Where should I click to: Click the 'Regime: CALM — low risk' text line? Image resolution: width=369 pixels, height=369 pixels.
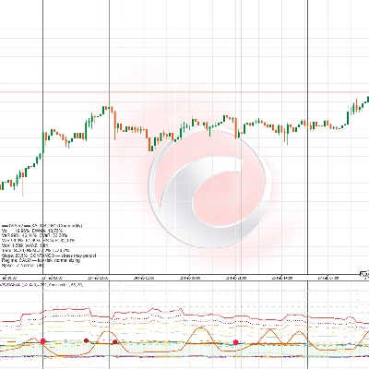tap(41, 260)
